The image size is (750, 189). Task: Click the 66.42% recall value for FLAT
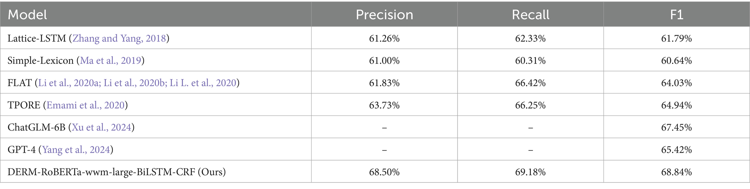(x=530, y=83)
